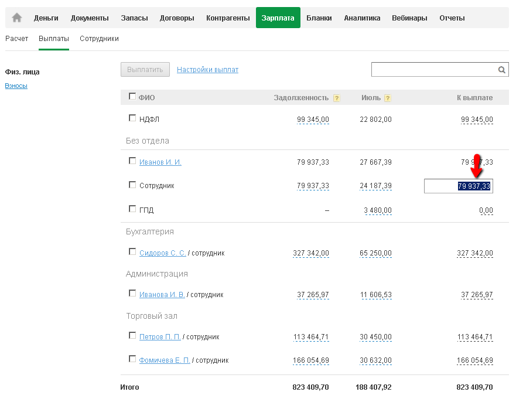Image resolution: width=516 pixels, height=402 pixels.
Task: Open help icon next to Задолженность
Action: tap(337, 98)
